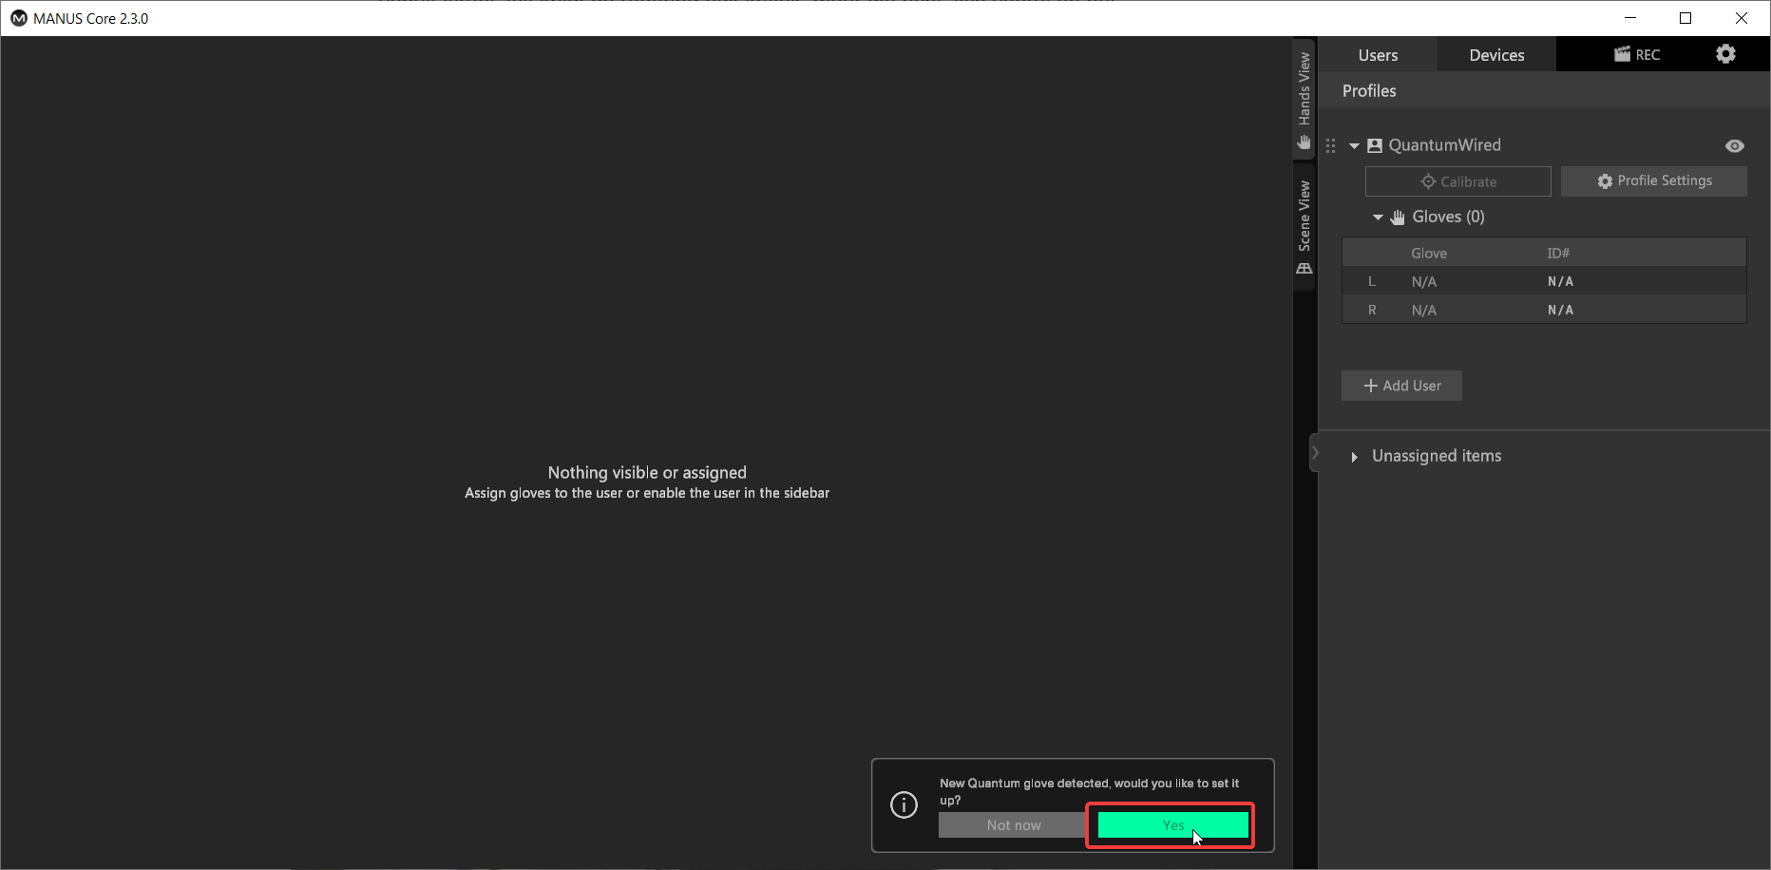Click the Gloves hand icon

(1398, 217)
